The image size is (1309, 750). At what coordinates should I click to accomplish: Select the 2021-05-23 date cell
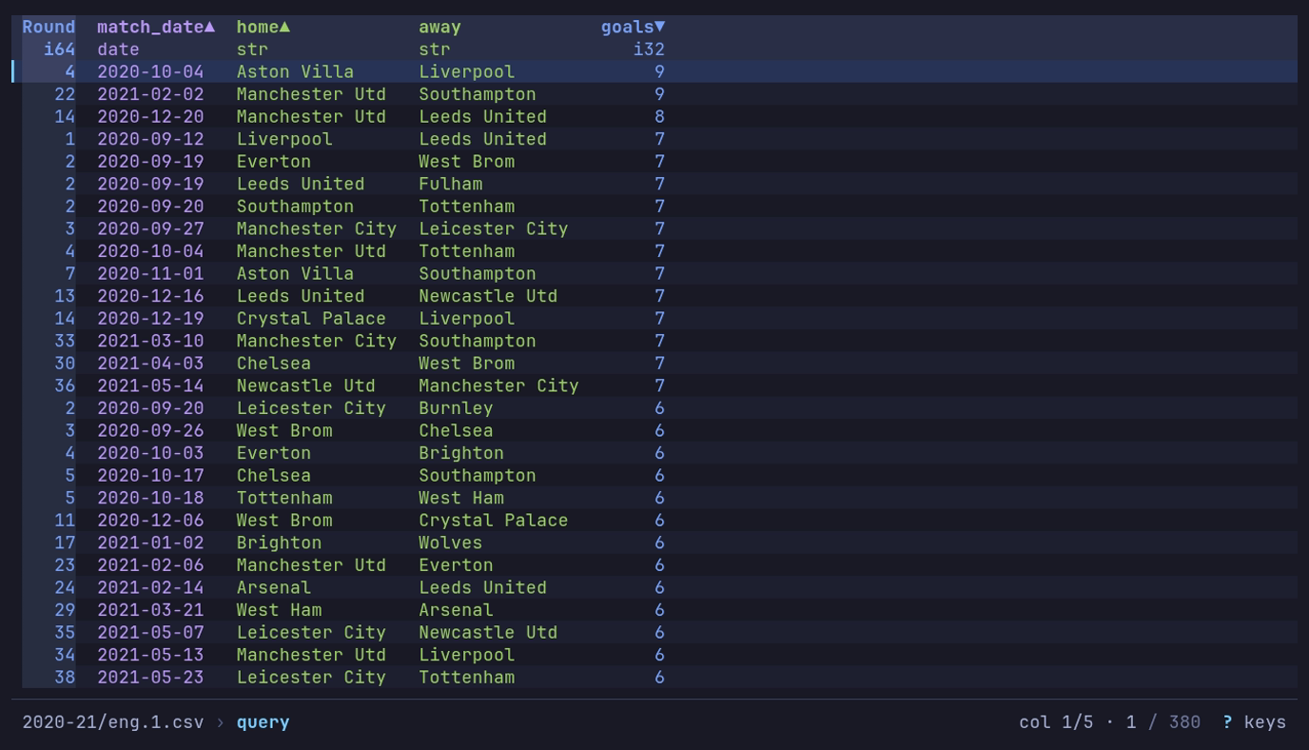(150, 678)
